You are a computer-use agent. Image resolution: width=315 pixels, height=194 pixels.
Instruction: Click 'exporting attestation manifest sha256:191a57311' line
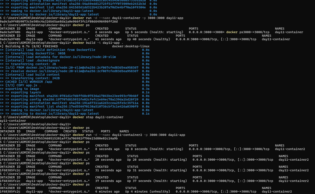coord(75,103)
